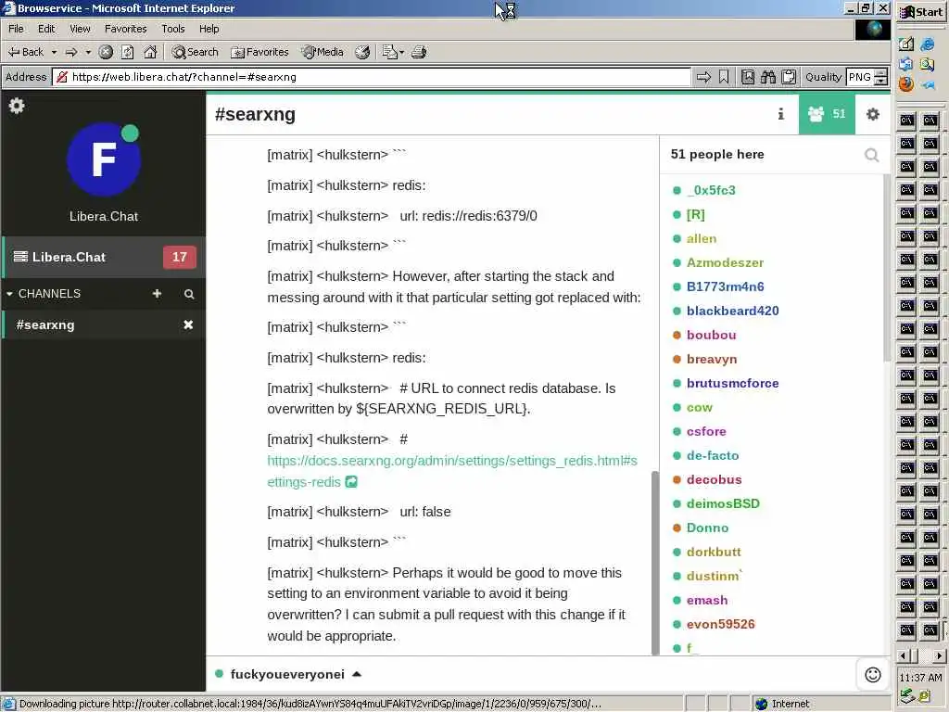Click the link preview icon after settings-redis
The height and width of the screenshot is (712, 949).
pyautogui.click(x=351, y=482)
